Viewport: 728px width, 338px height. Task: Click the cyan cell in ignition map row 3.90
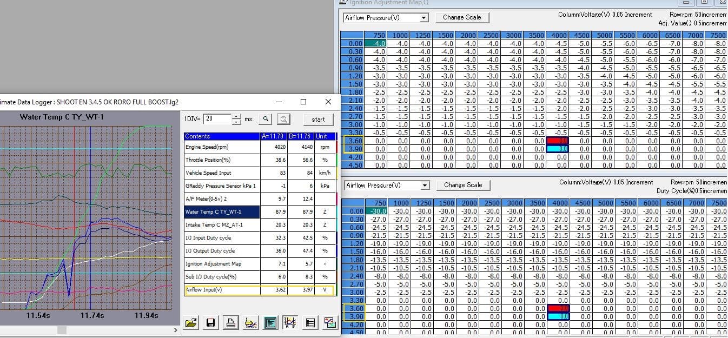coord(558,149)
